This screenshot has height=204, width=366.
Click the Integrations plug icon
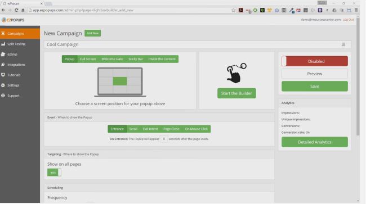(x=3, y=65)
